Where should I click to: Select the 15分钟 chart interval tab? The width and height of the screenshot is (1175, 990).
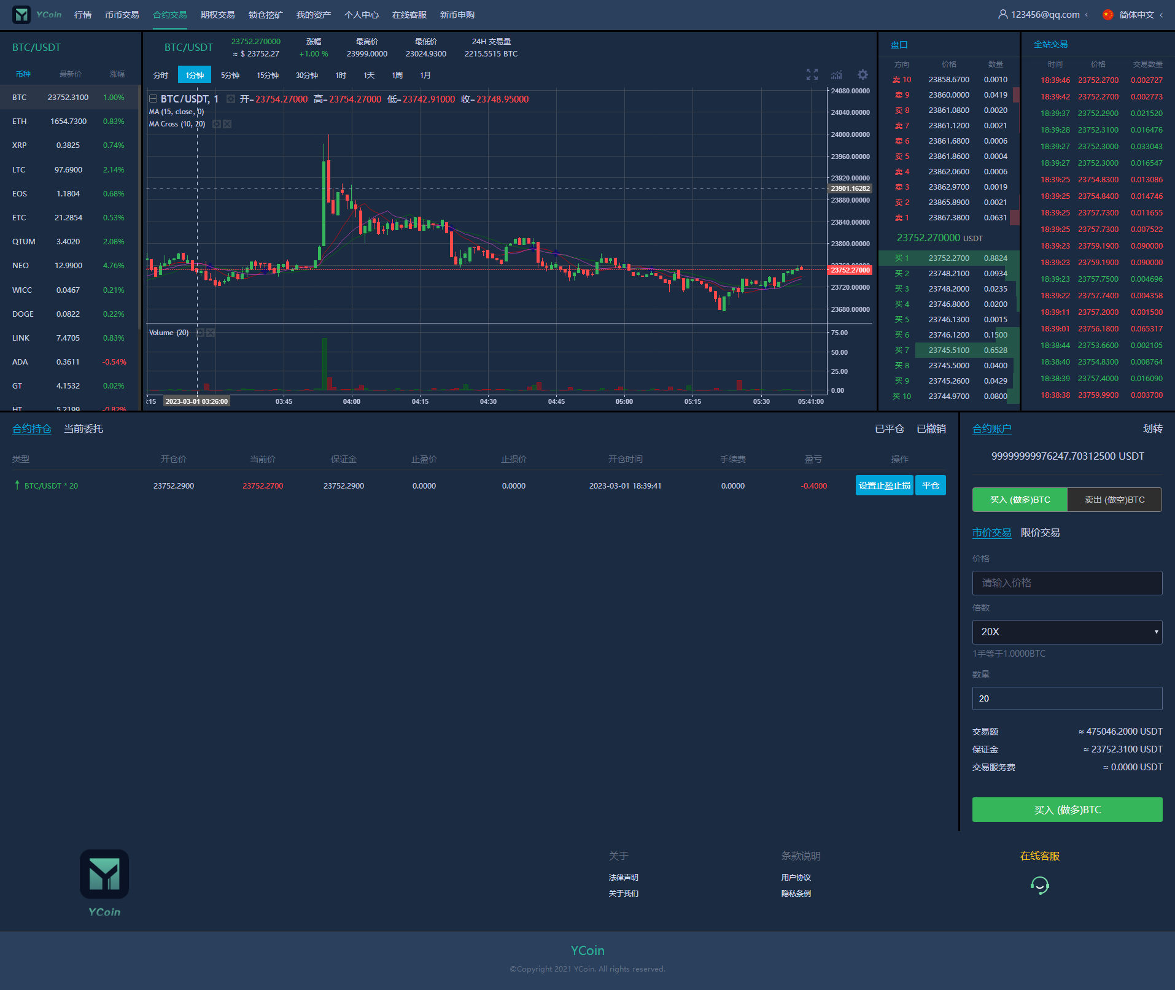pos(268,75)
